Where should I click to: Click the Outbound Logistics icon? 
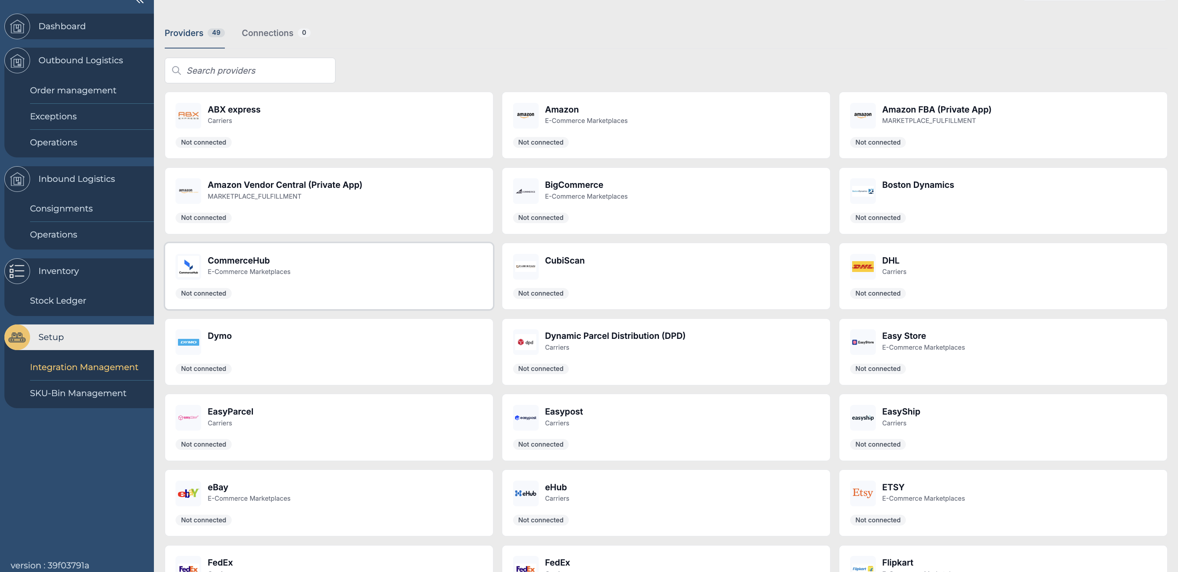tap(17, 60)
